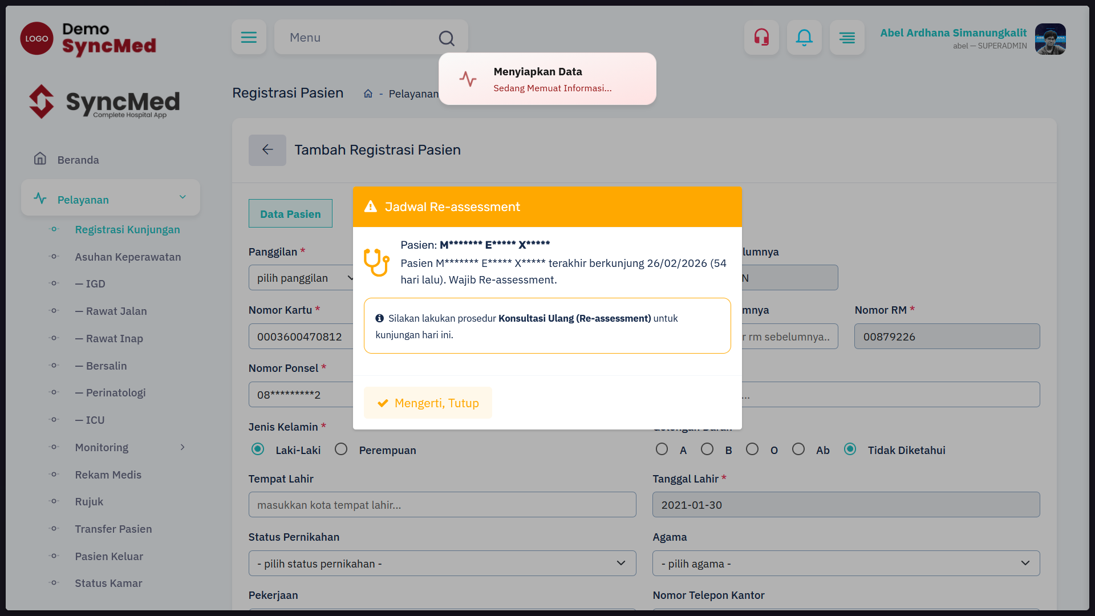Viewport: 1095px width, 616px height.
Task: Open Pasien Keluar in the sidebar
Action: coord(109,556)
